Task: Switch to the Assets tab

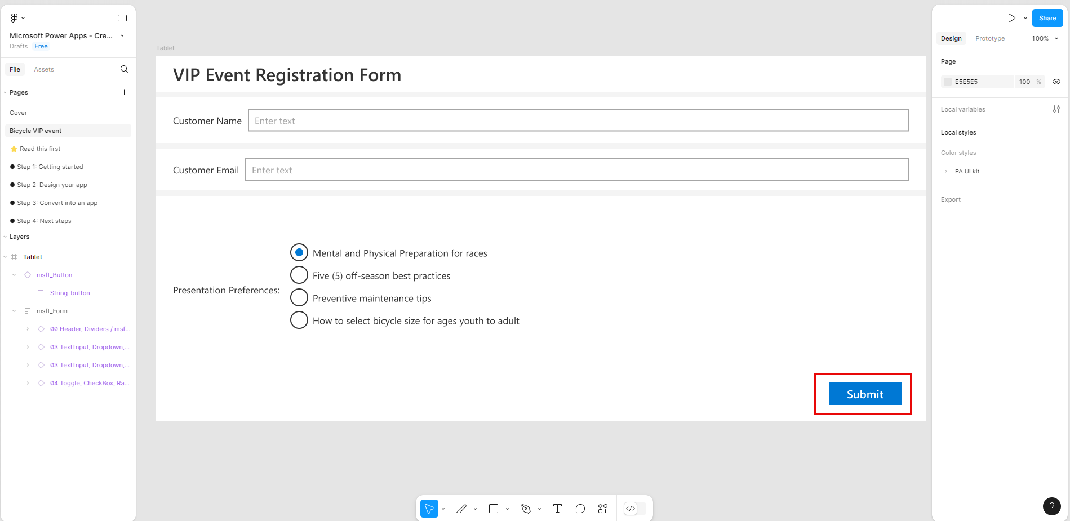Action: [x=44, y=69]
